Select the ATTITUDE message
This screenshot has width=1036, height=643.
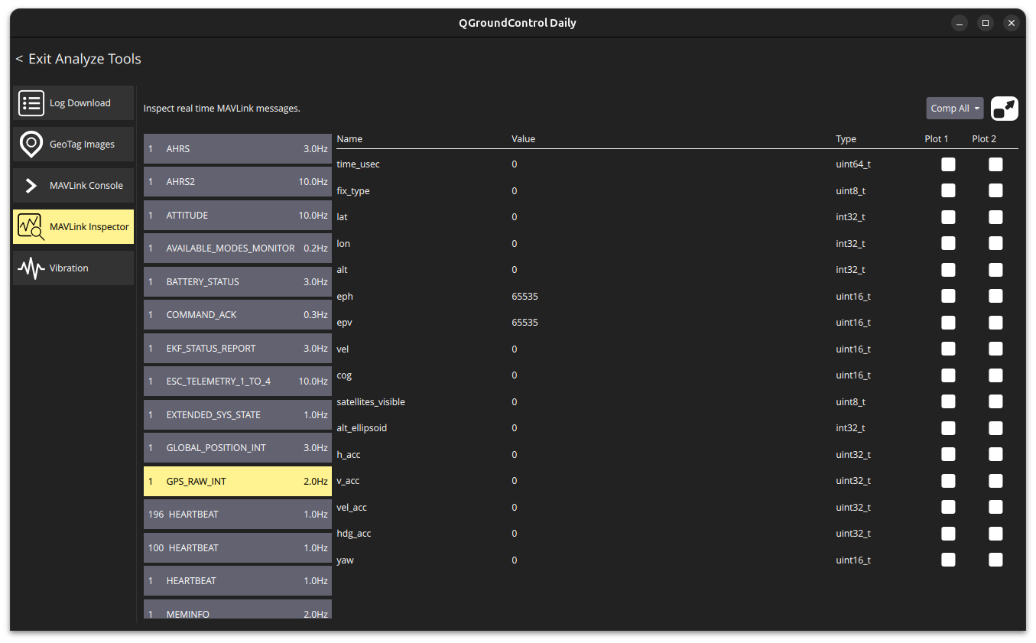pyautogui.click(x=238, y=216)
